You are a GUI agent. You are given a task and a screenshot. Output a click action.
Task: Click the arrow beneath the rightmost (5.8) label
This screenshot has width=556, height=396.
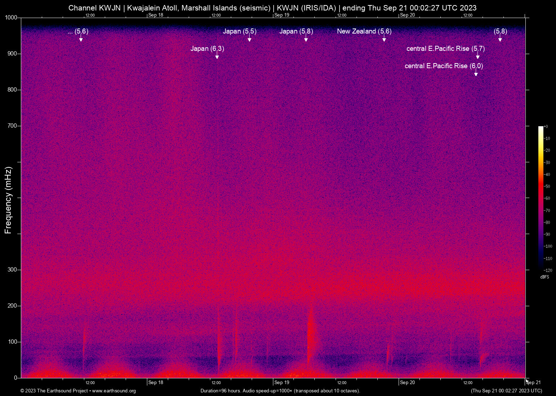pyautogui.click(x=500, y=39)
